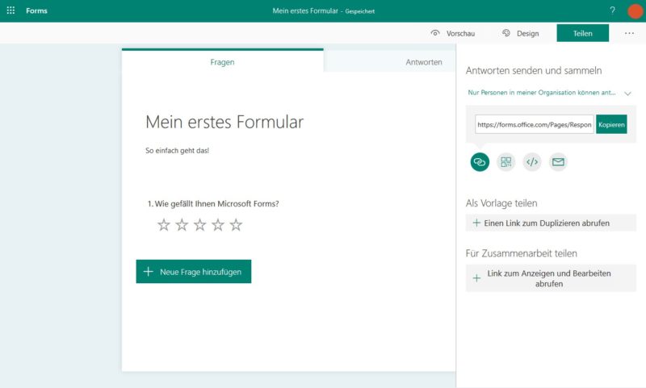Switch to the Antworten tab
Viewport: 646px width, 388px height.
tap(423, 62)
